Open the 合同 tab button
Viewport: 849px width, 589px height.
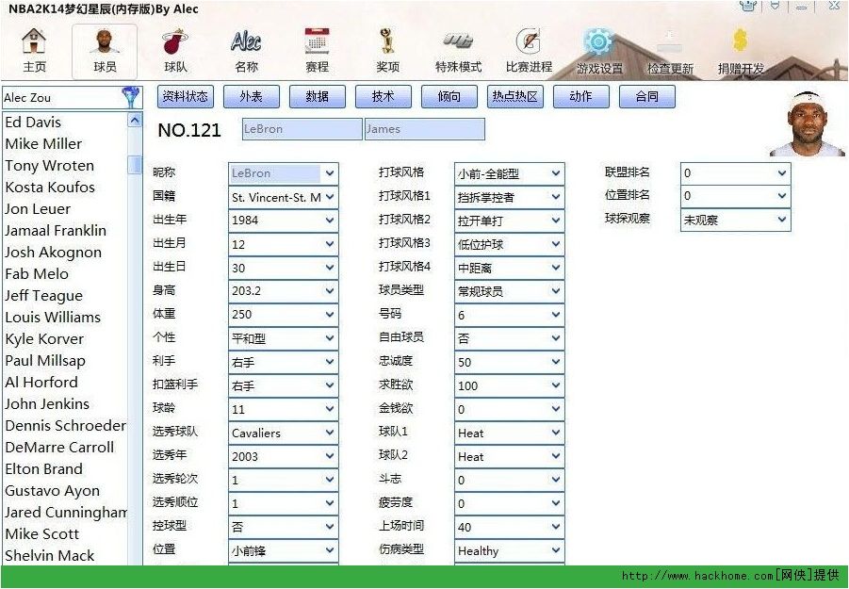[647, 97]
